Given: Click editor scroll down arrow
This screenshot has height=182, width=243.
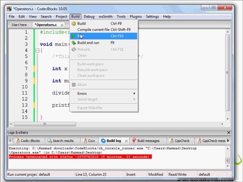Looking at the screenshot, I should click(228, 119).
